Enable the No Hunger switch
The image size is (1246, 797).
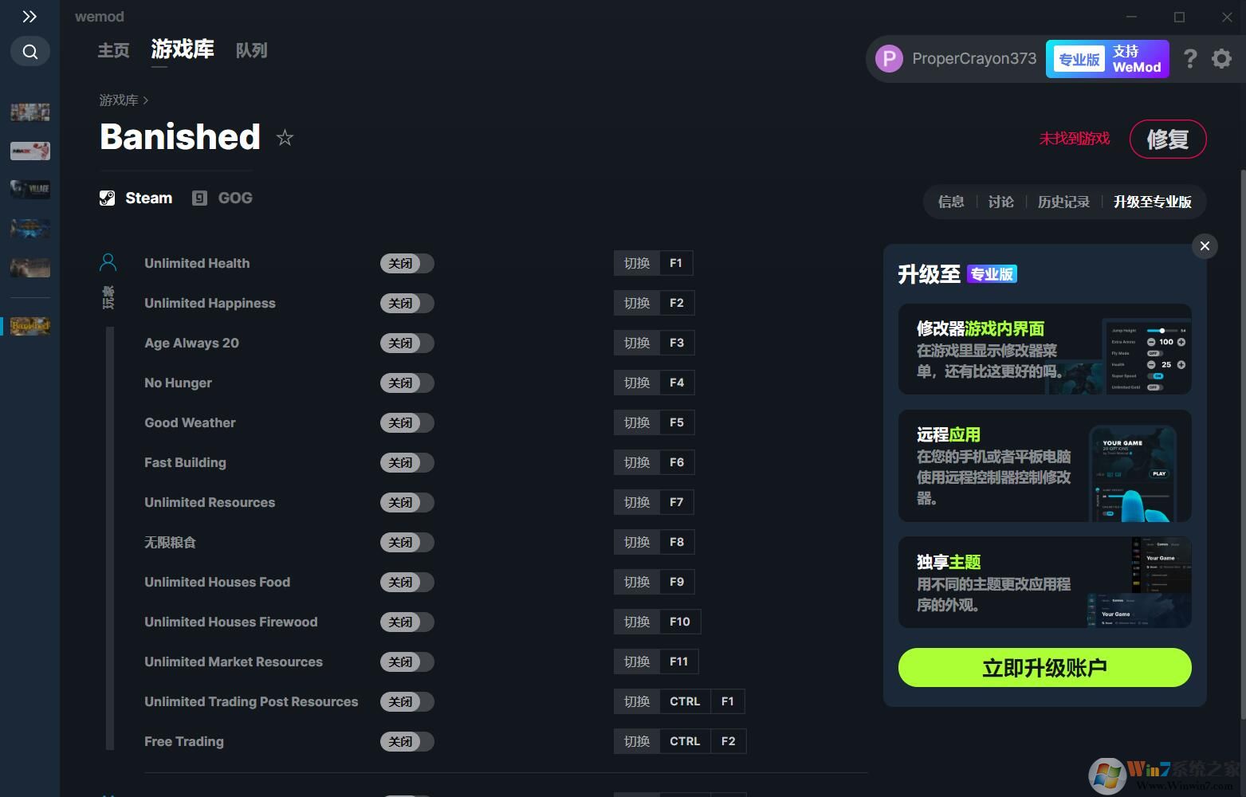pyautogui.click(x=407, y=383)
